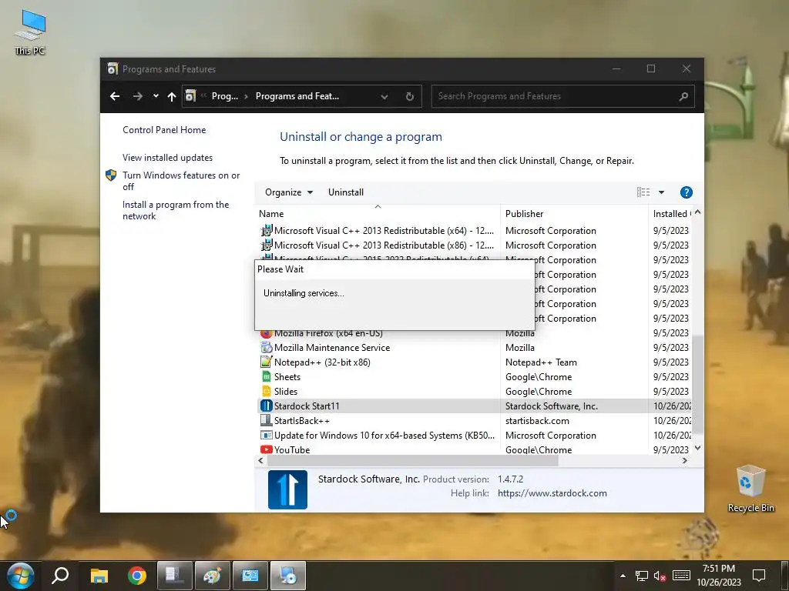
Task: Open taskbar search magnifier
Action: click(60, 576)
